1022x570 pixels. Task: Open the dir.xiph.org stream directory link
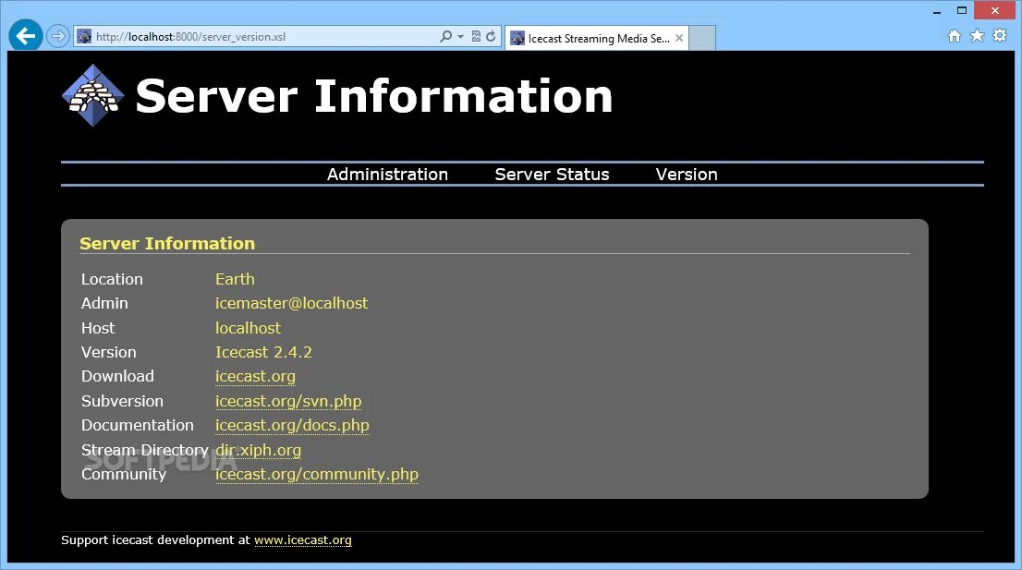click(258, 450)
